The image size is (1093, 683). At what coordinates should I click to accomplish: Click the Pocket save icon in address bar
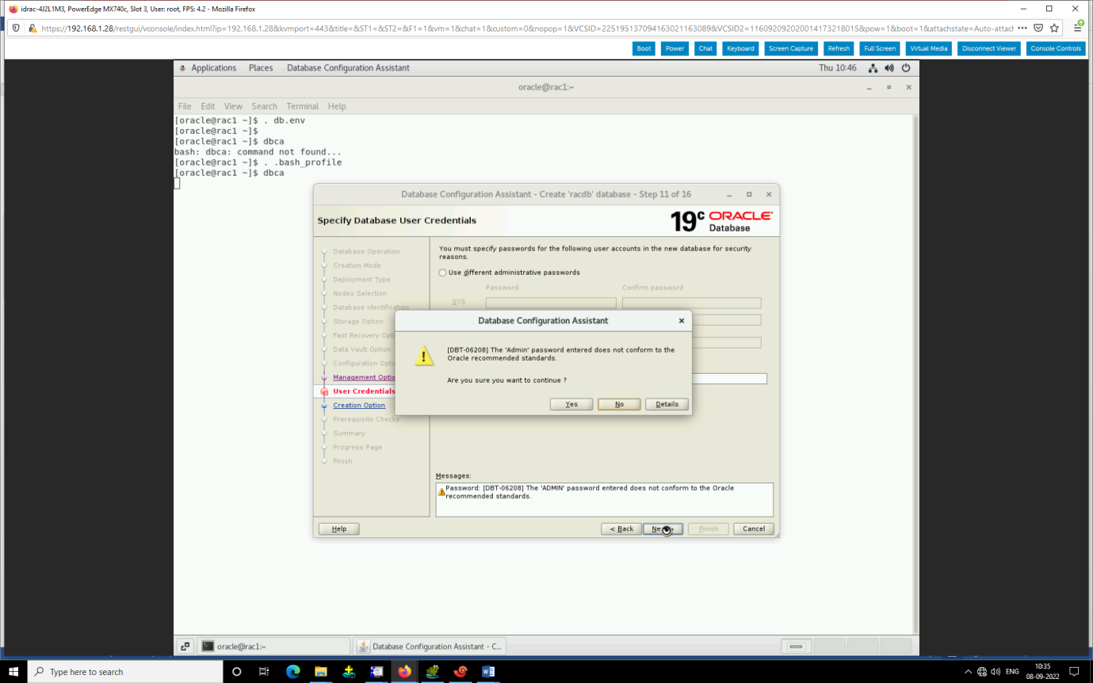click(1038, 28)
